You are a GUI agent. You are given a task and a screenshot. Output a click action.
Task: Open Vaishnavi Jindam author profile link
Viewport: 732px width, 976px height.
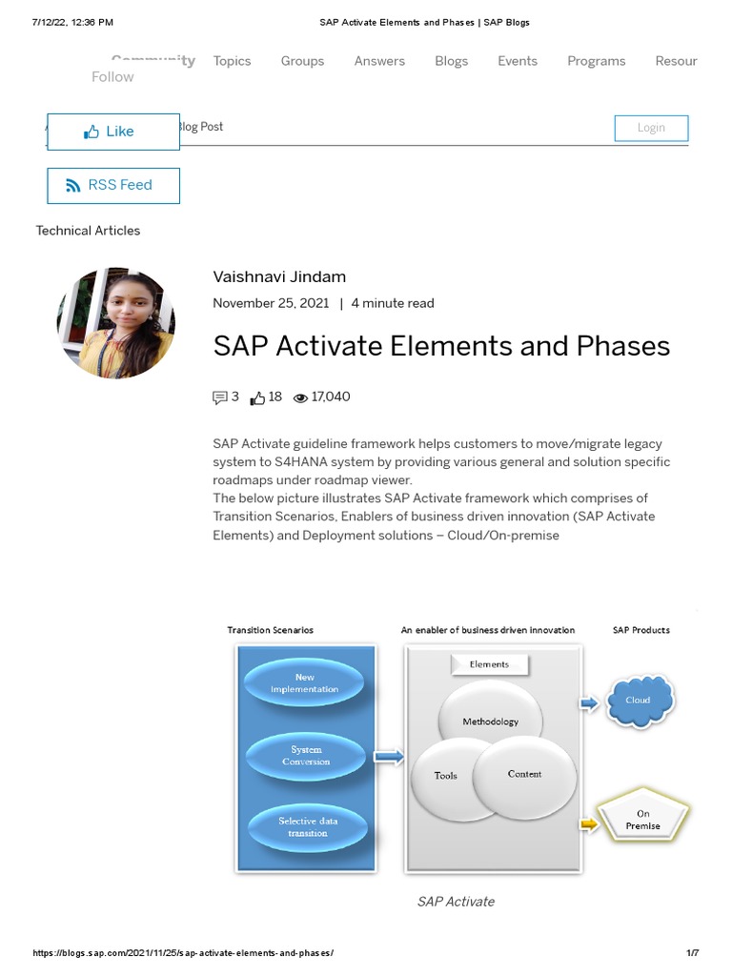[279, 277]
